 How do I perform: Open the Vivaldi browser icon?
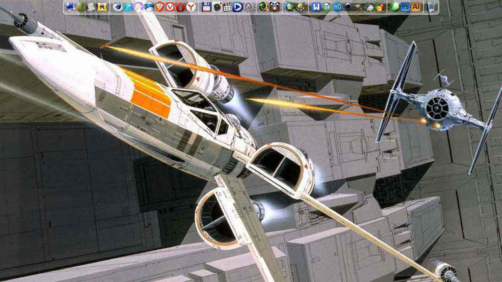point(170,7)
